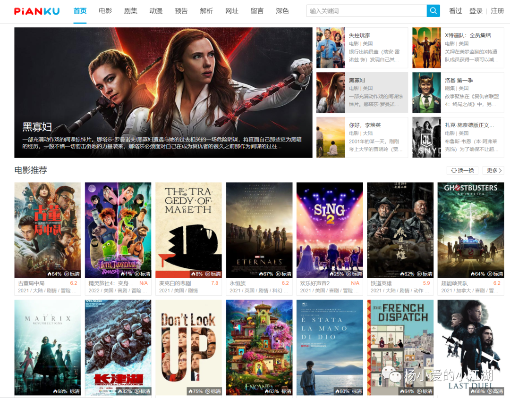
Task: Click the blue search magnifier button
Action: 433,11
